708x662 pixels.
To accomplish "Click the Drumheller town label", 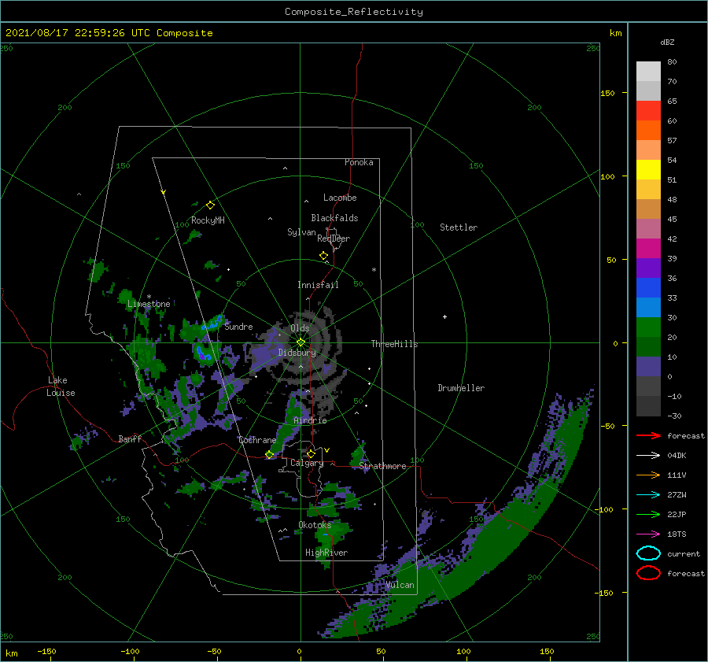I will 461,388.
